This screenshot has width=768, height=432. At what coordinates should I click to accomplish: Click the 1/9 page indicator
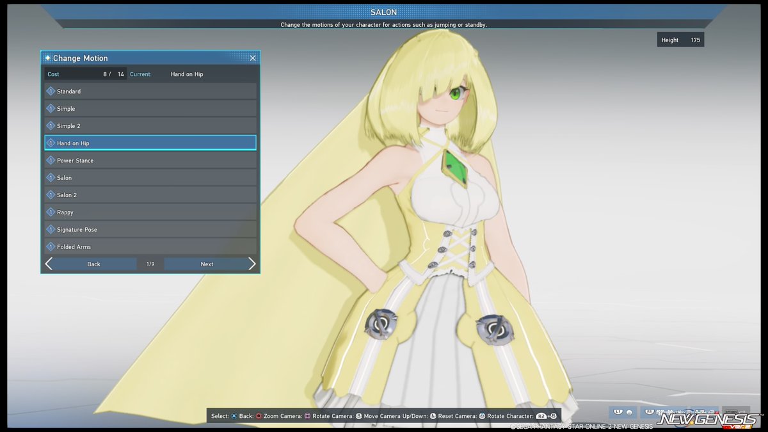click(150, 264)
